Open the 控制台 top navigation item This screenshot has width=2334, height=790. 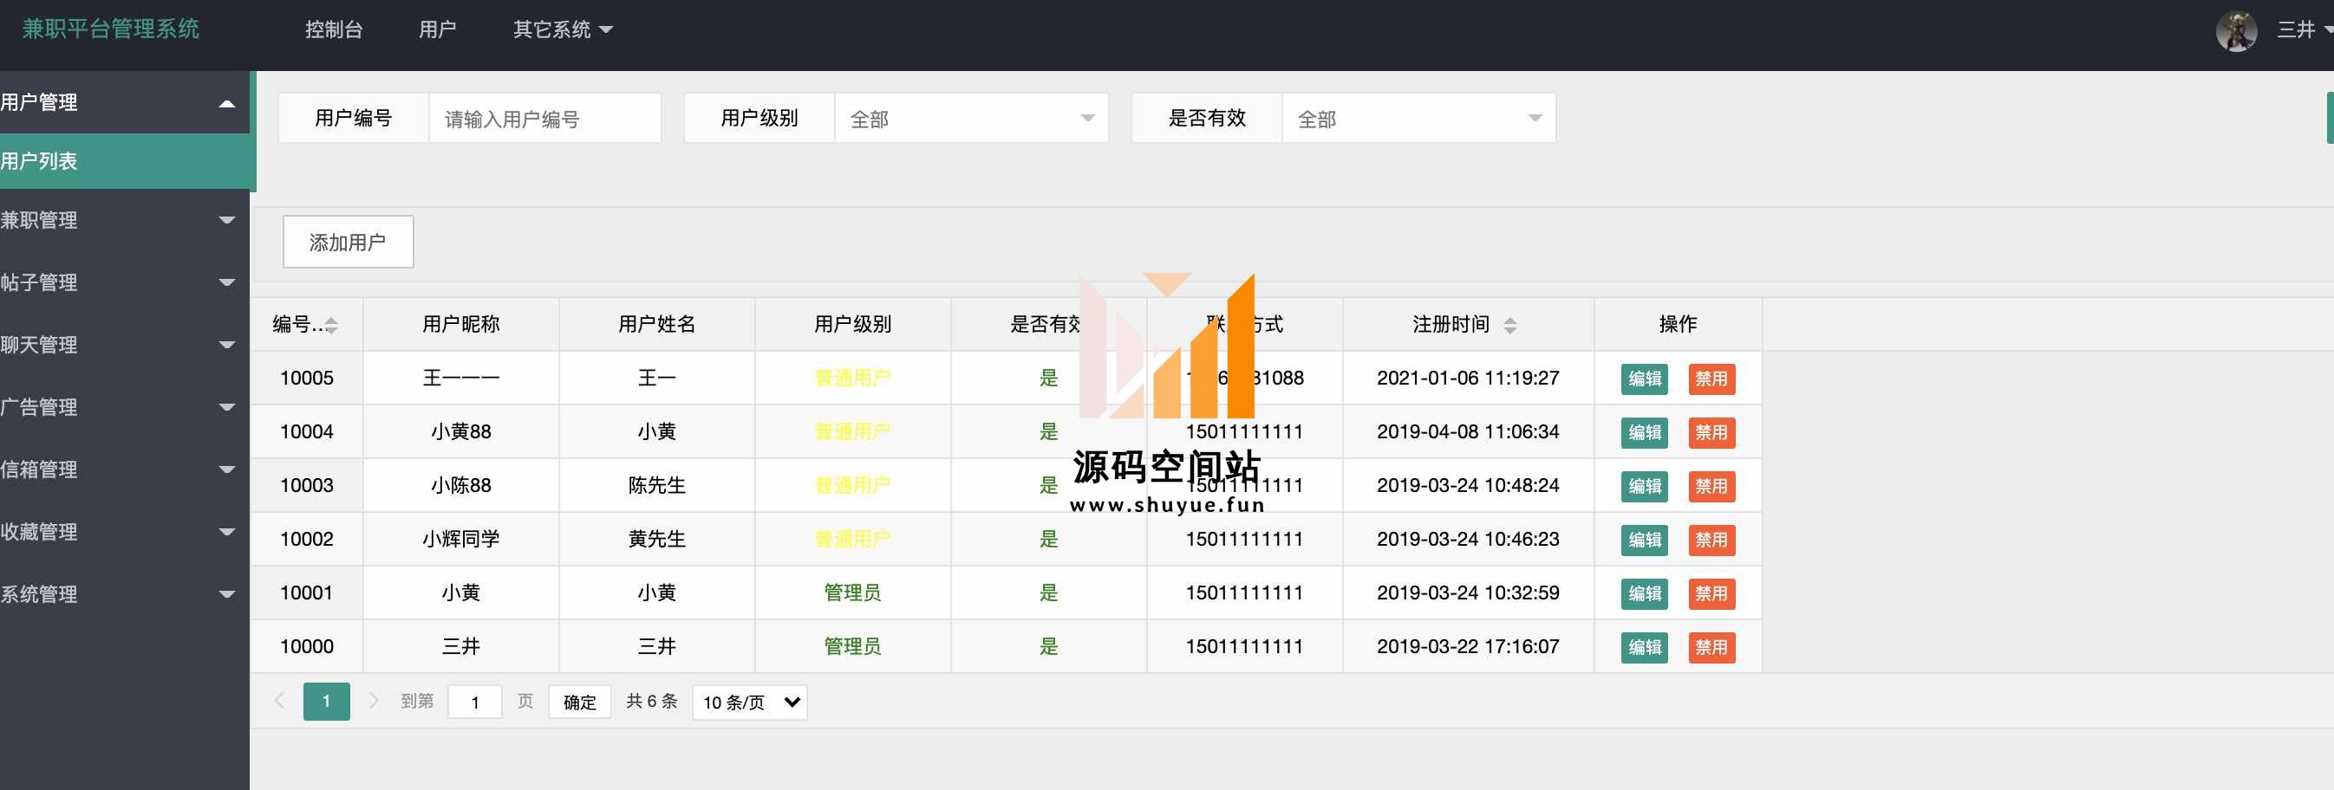click(334, 29)
